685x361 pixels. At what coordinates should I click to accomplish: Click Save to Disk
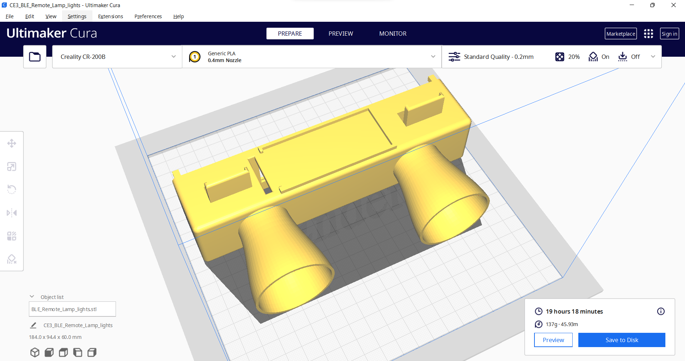point(622,340)
